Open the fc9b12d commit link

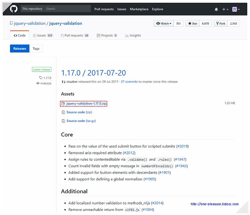[x=46, y=83]
